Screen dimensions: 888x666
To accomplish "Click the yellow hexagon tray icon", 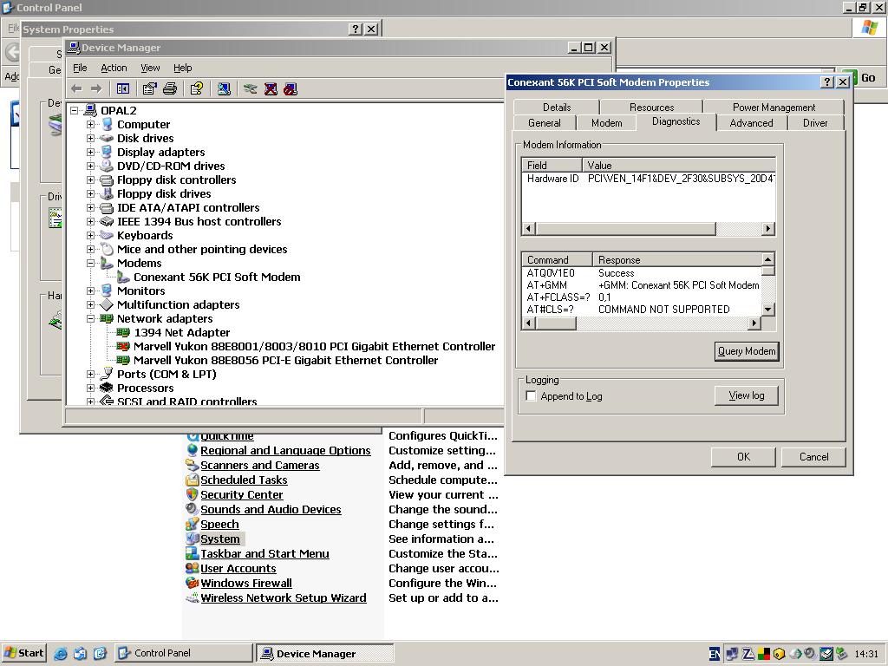I will click(780, 654).
